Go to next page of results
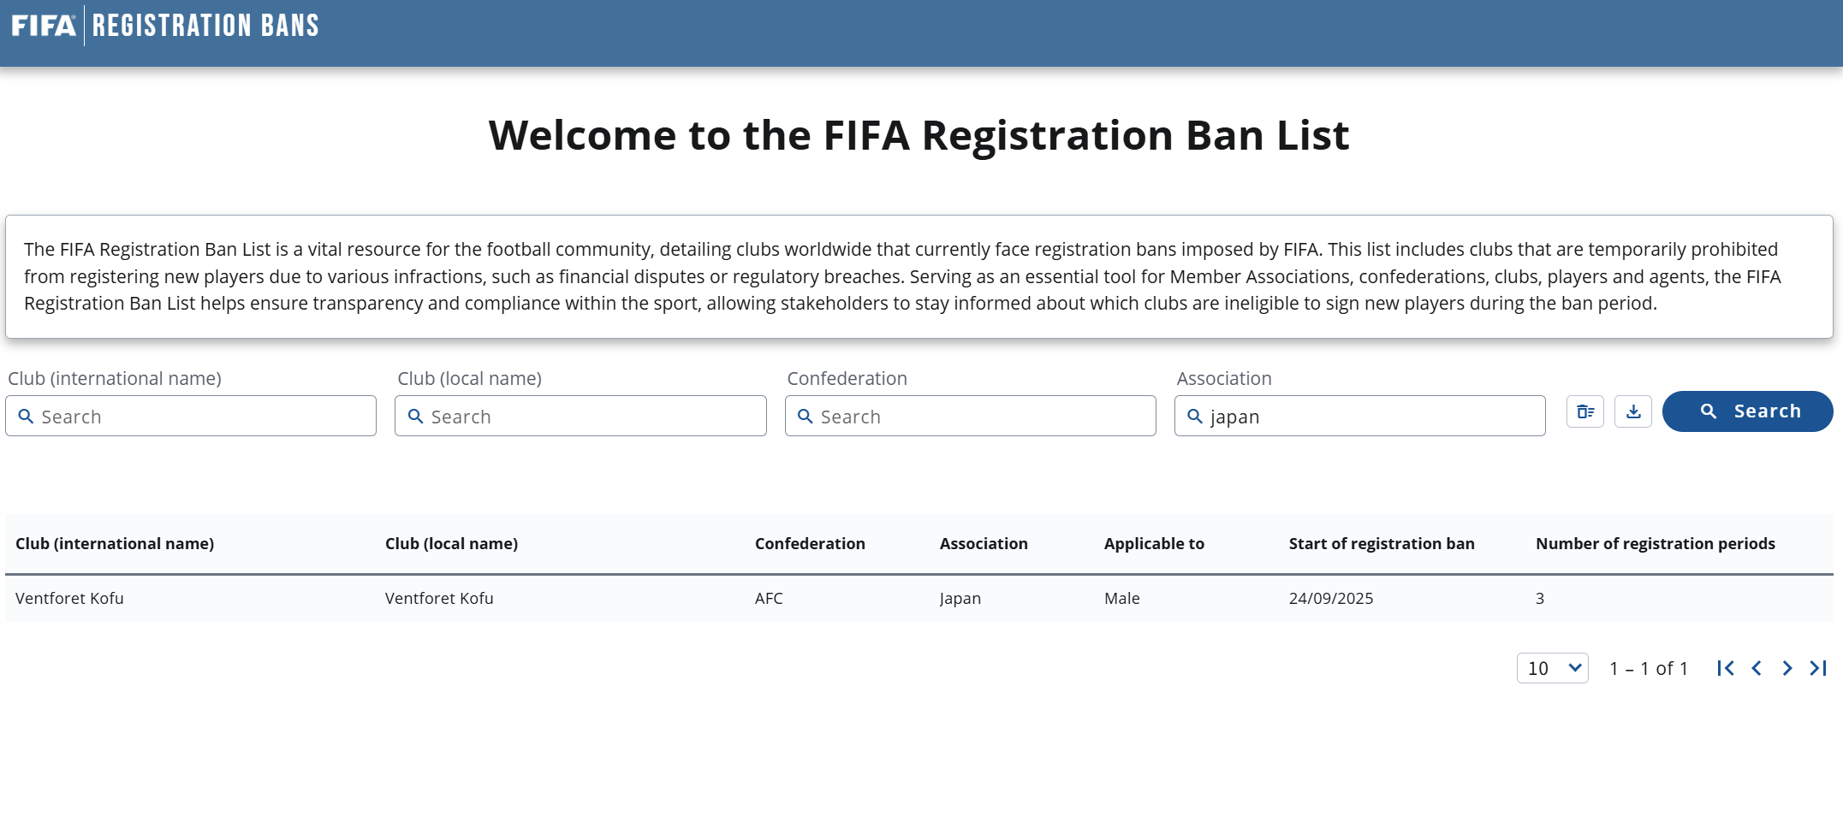This screenshot has height=840, width=1843. (1787, 668)
